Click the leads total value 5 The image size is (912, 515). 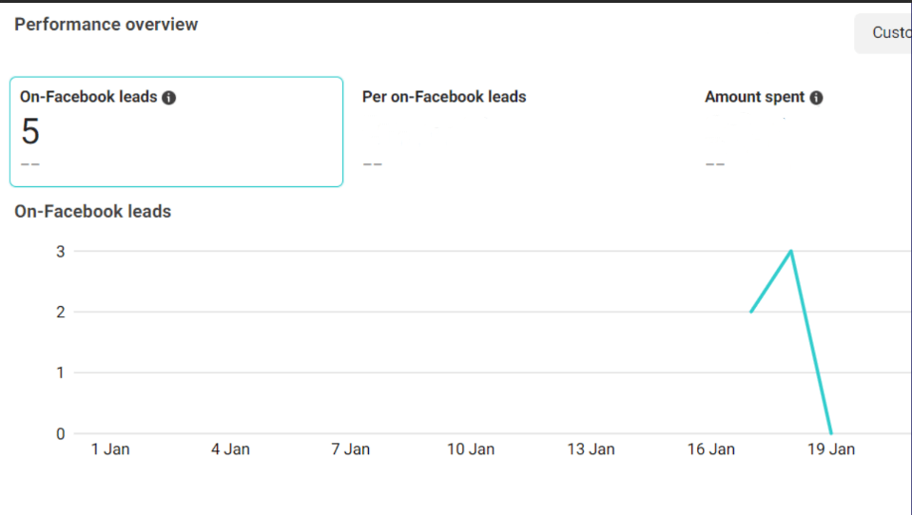(30, 132)
